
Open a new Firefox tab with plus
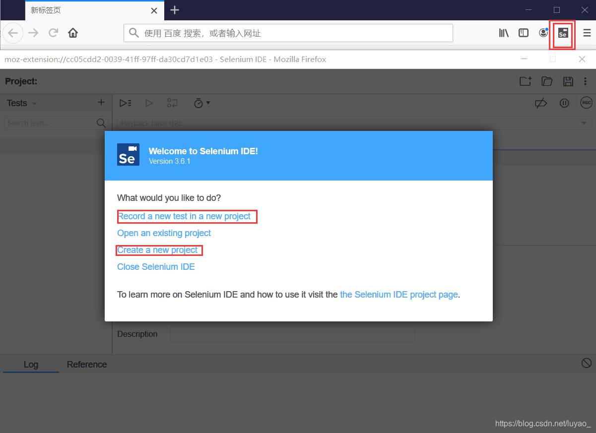[175, 10]
